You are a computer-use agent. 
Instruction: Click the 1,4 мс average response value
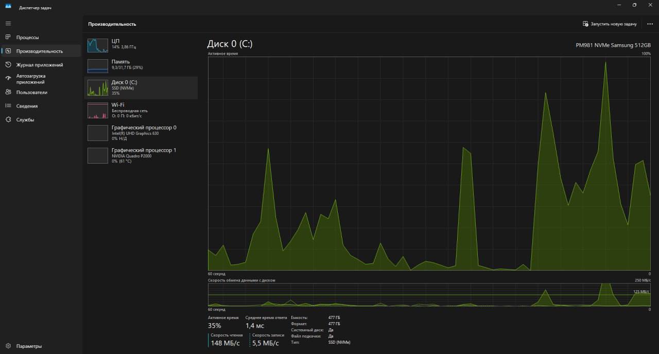coord(254,326)
